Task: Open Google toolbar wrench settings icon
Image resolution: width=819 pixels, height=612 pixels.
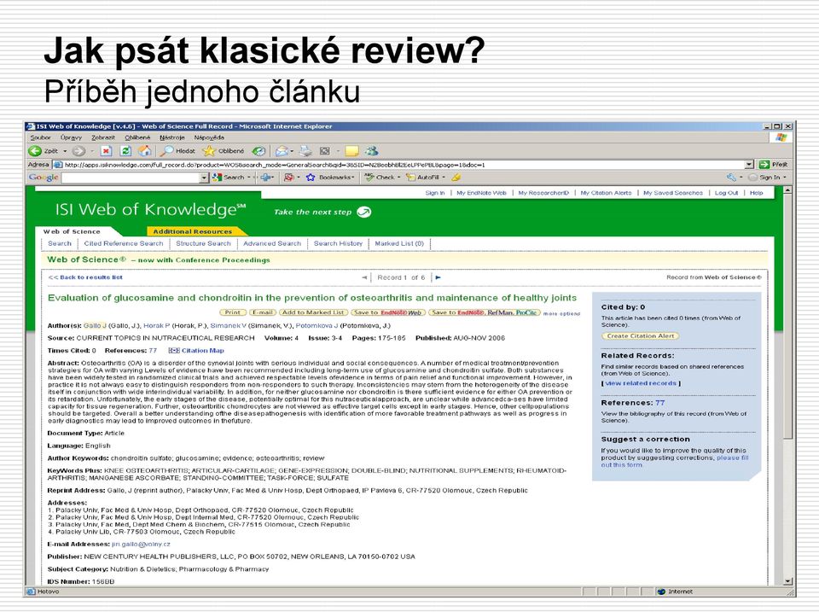Action: click(x=731, y=178)
